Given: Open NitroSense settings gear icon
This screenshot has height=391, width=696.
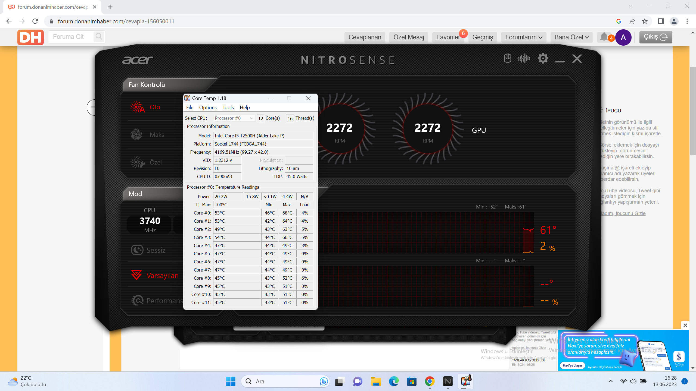Looking at the screenshot, I should [x=543, y=59].
